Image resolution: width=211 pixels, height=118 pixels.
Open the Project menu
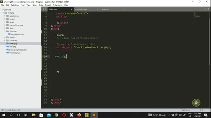click(48, 5)
